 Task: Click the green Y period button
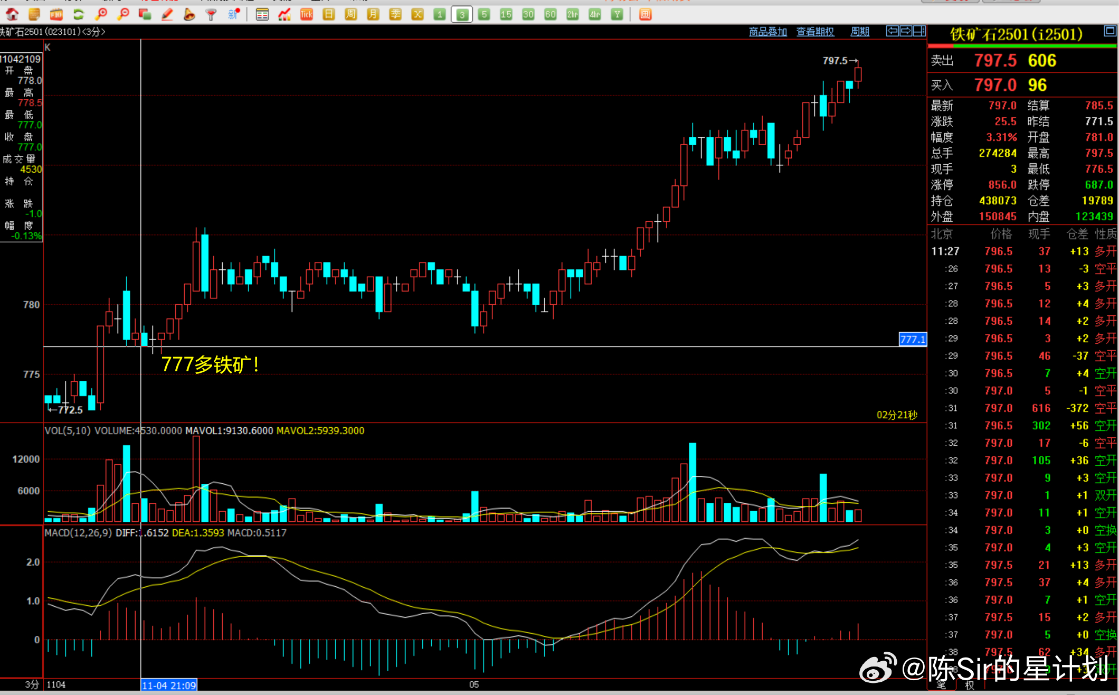coord(617,14)
